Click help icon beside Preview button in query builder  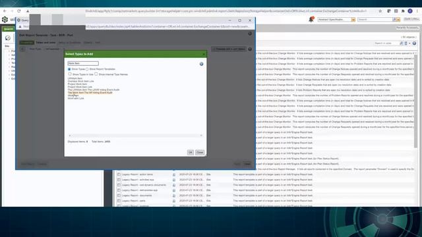250,49
